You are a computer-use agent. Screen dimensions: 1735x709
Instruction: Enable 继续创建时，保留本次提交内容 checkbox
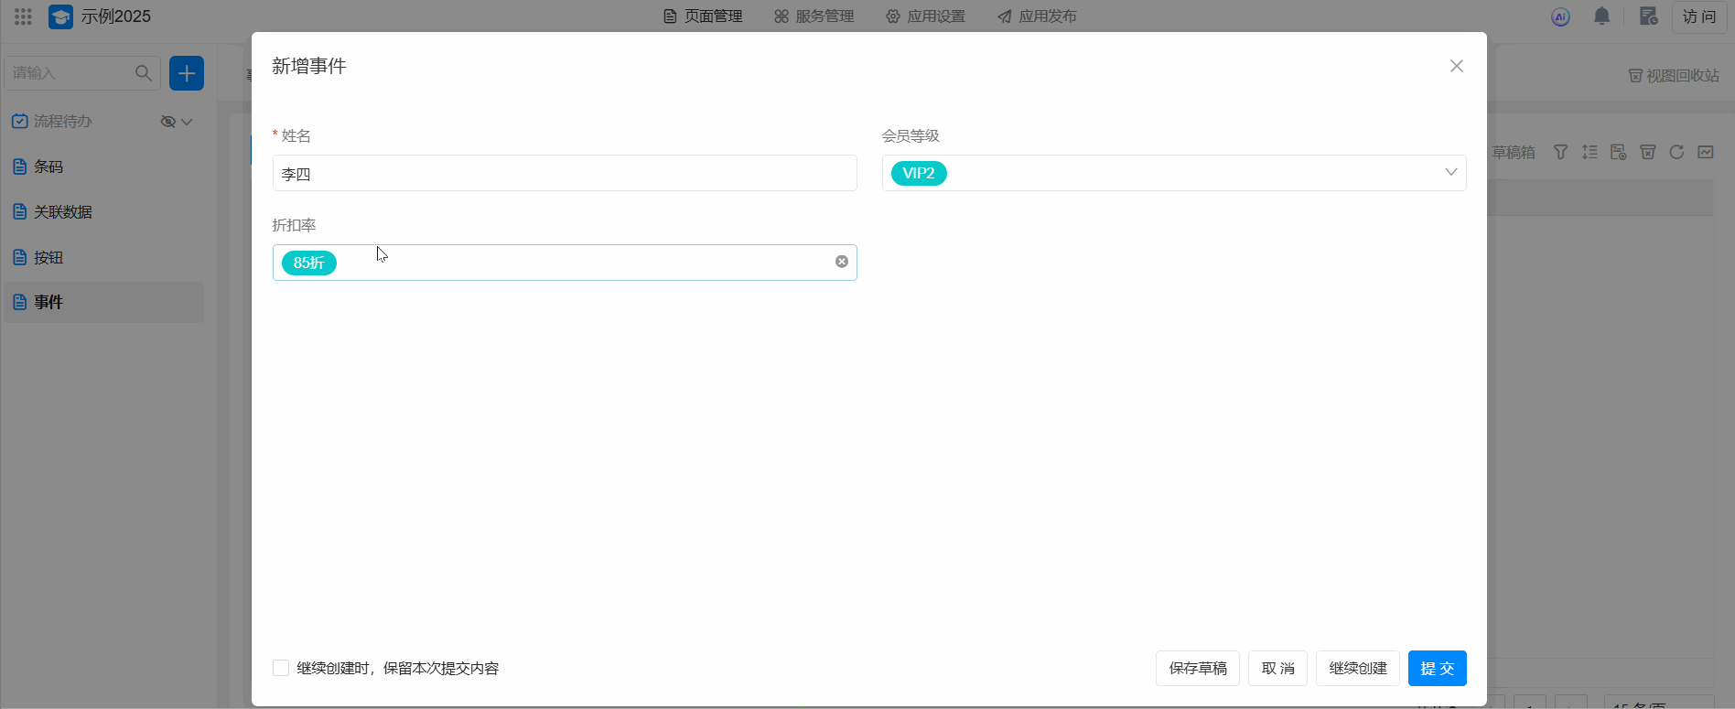tap(281, 668)
